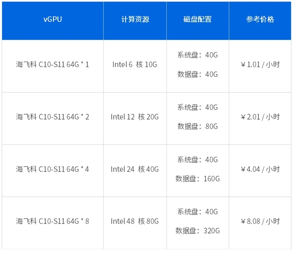Click the 参考价格 column header

point(260,20)
